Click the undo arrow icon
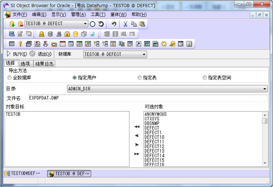The height and width of the screenshot is (187, 273). coord(114,24)
